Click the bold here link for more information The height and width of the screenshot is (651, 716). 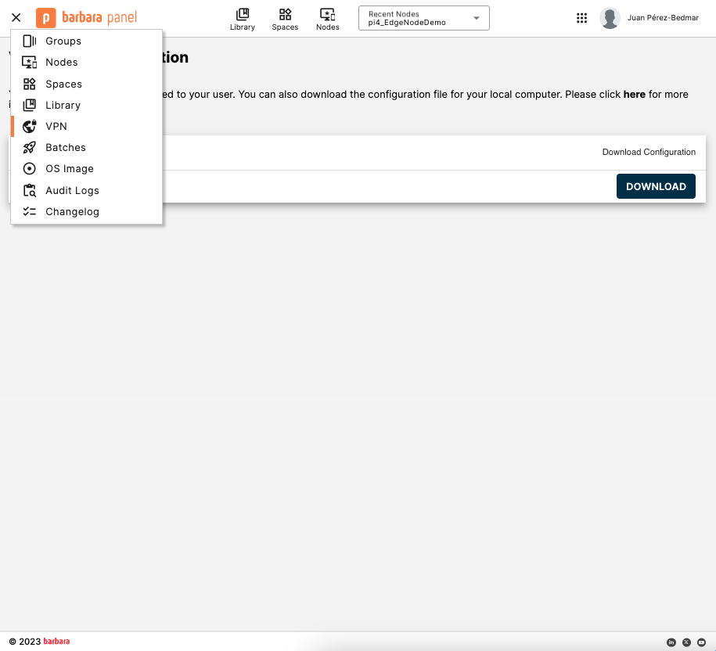click(x=635, y=94)
